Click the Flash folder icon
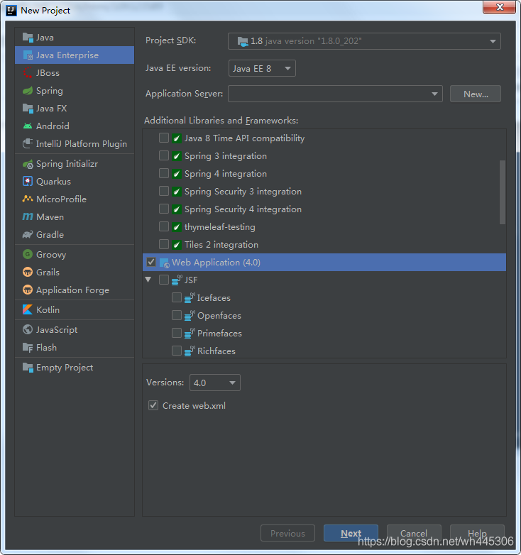Image resolution: width=521 pixels, height=555 pixels. pos(28,348)
